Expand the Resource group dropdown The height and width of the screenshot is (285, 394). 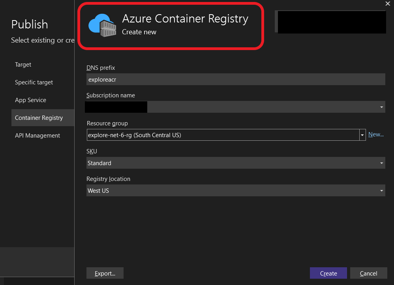362,134
